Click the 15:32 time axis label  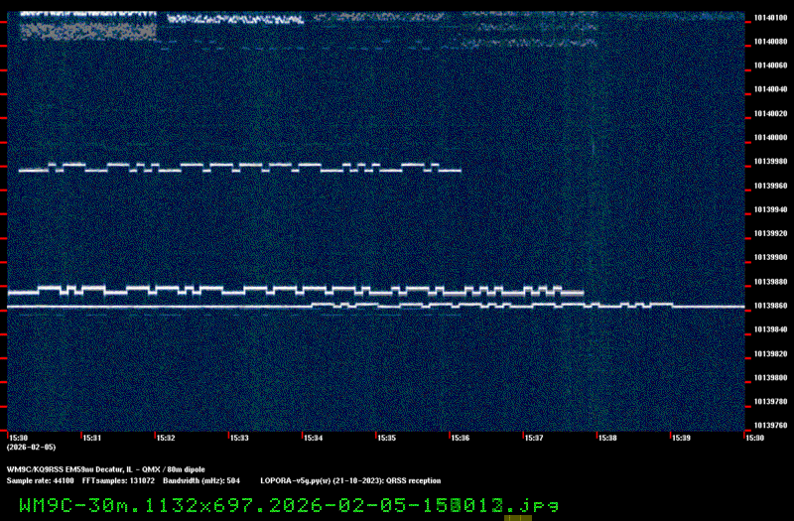point(166,438)
